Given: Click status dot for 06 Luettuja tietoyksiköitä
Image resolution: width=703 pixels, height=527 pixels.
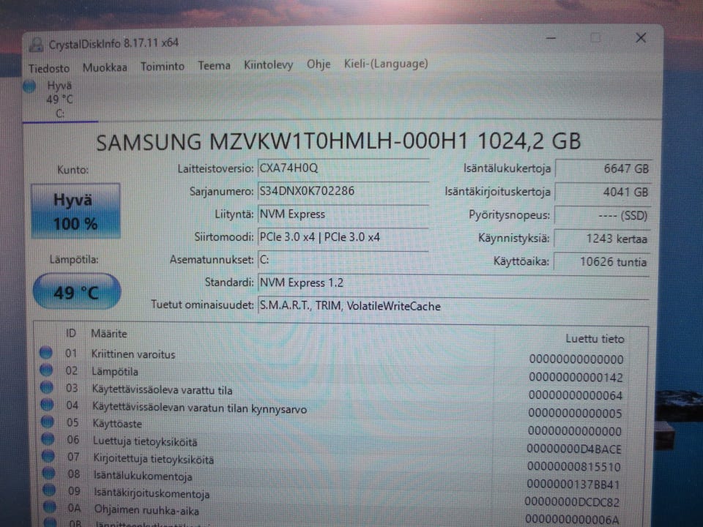Looking at the screenshot, I should 48,438.
